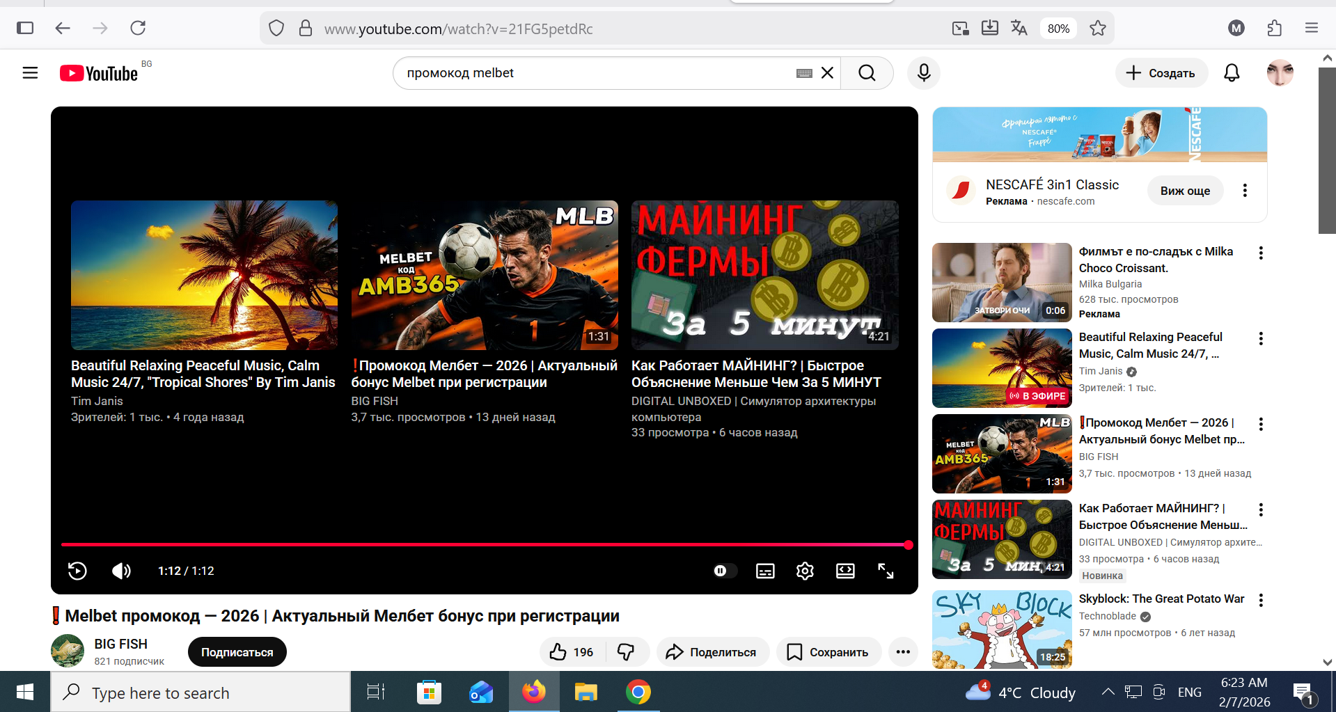The width and height of the screenshot is (1336, 712).
Task: Start voice search with the microphone
Action: click(924, 73)
